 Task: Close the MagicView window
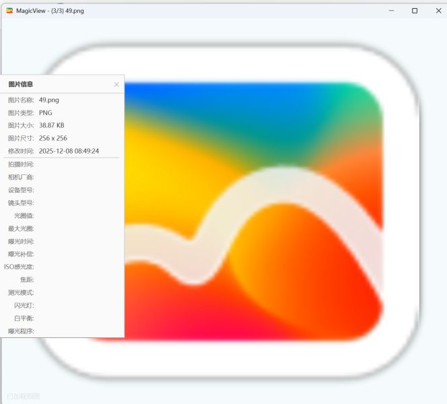pyautogui.click(x=438, y=11)
